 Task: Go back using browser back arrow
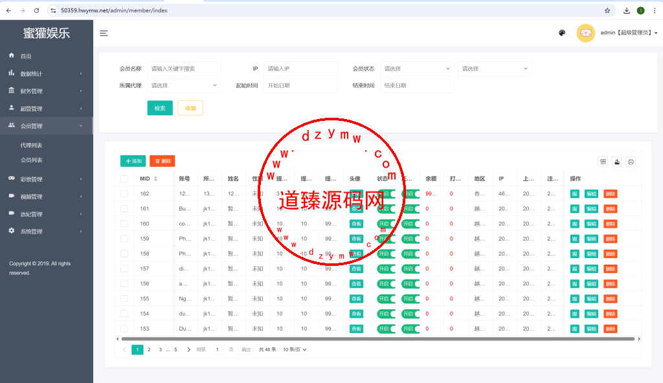coord(8,10)
